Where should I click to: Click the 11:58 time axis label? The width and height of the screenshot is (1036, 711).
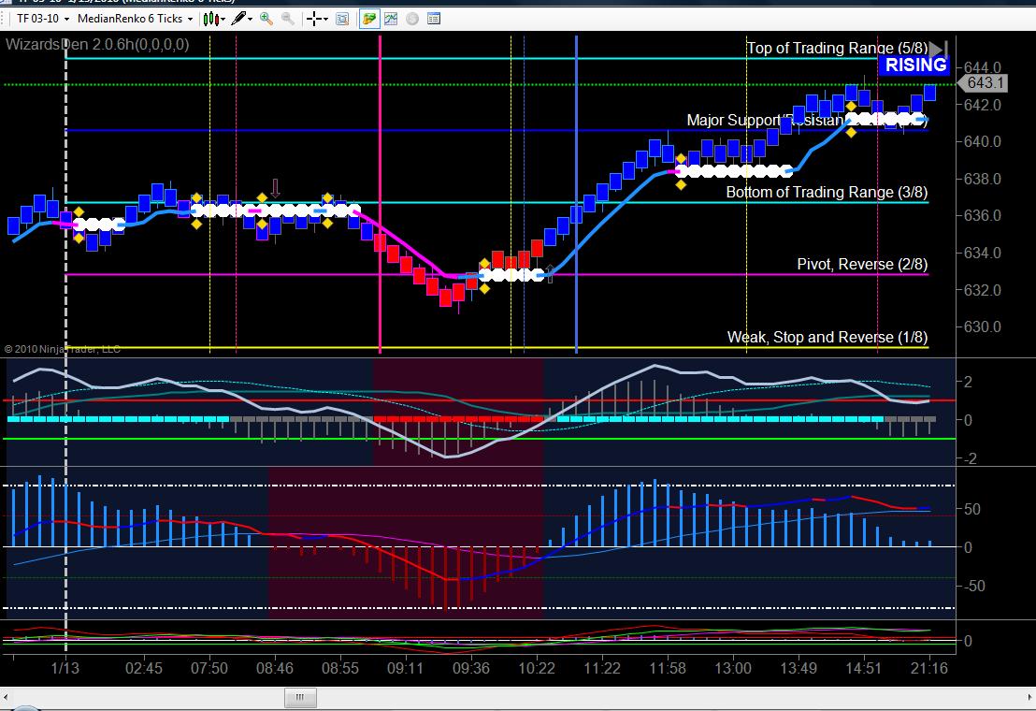668,668
